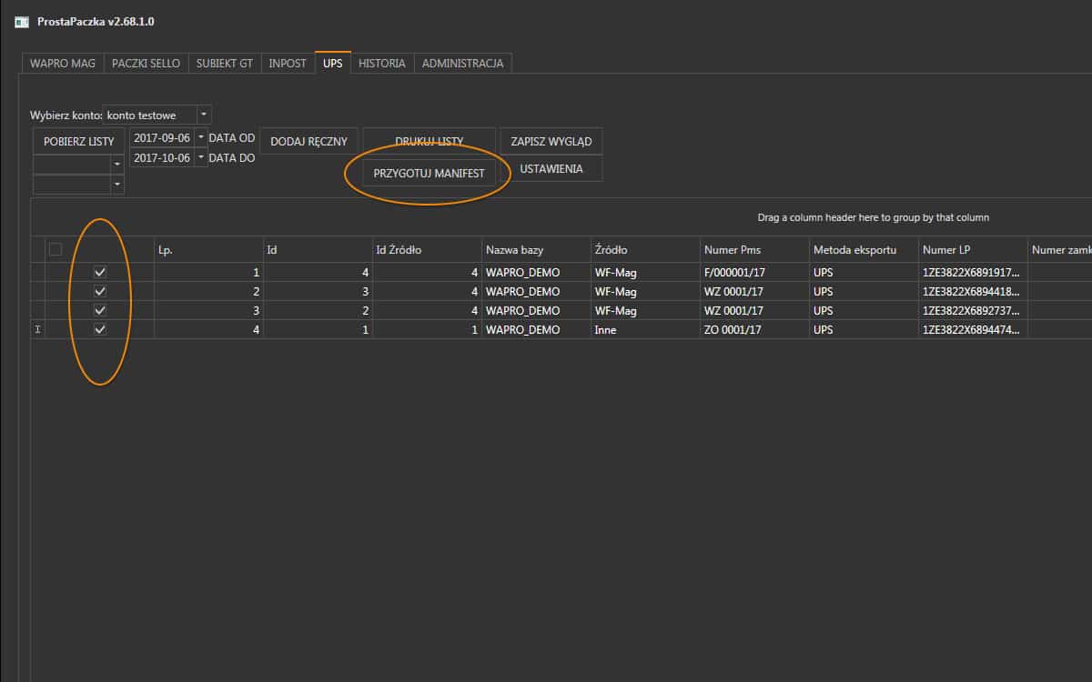Click the Numer LP column header

pos(974,249)
